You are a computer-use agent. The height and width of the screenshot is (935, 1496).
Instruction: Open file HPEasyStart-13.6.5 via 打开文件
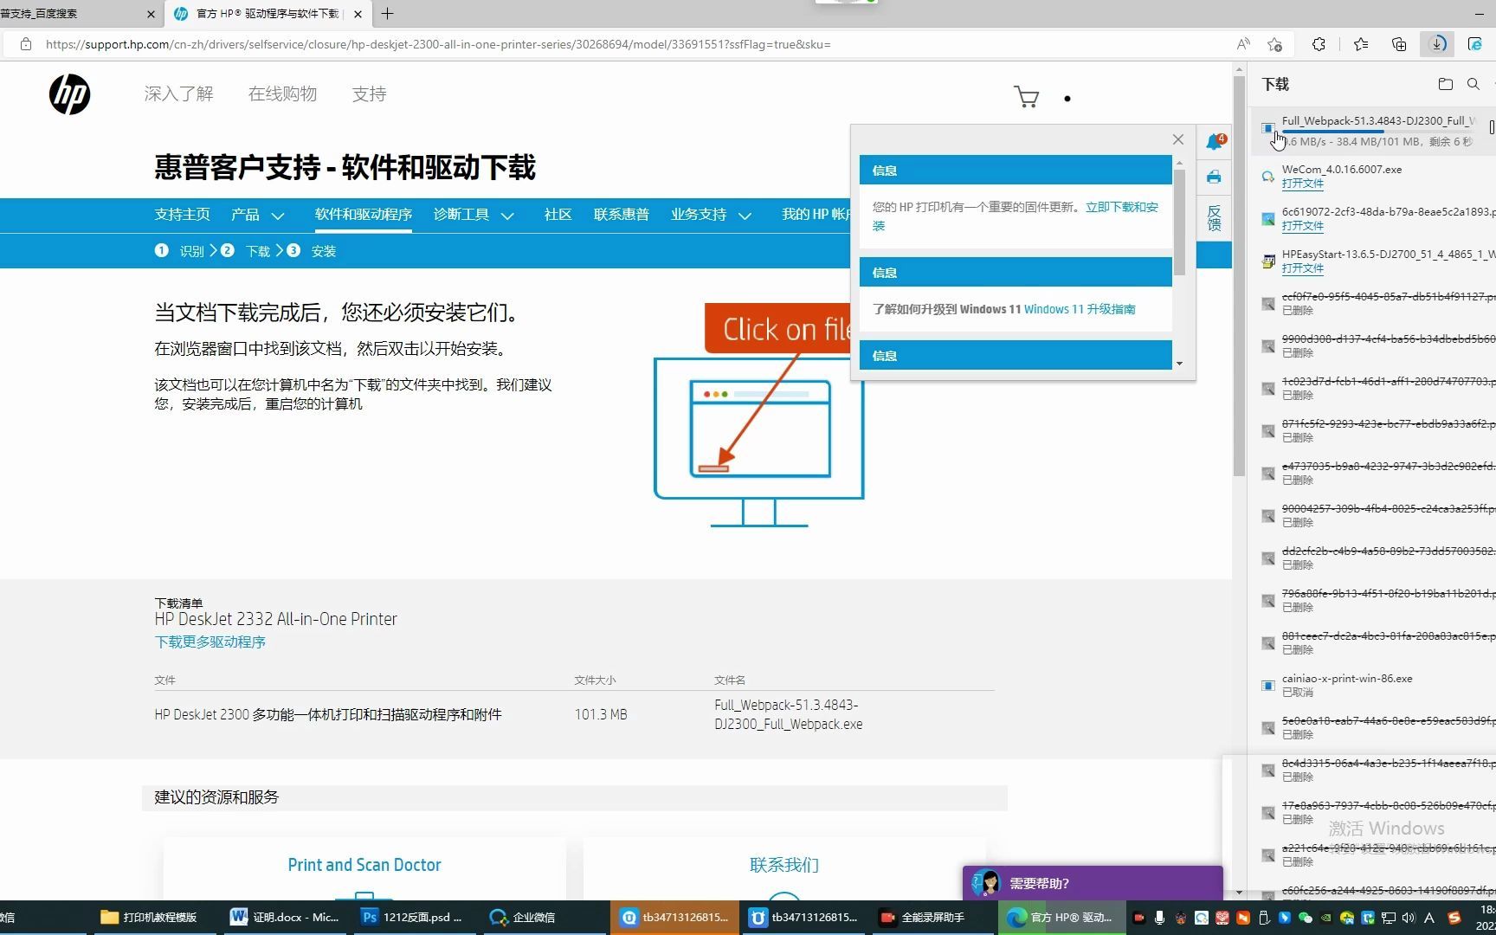pyautogui.click(x=1302, y=268)
